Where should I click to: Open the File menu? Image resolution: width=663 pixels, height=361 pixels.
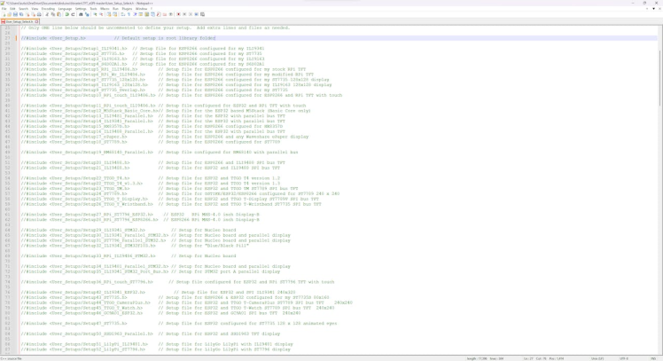point(4,9)
